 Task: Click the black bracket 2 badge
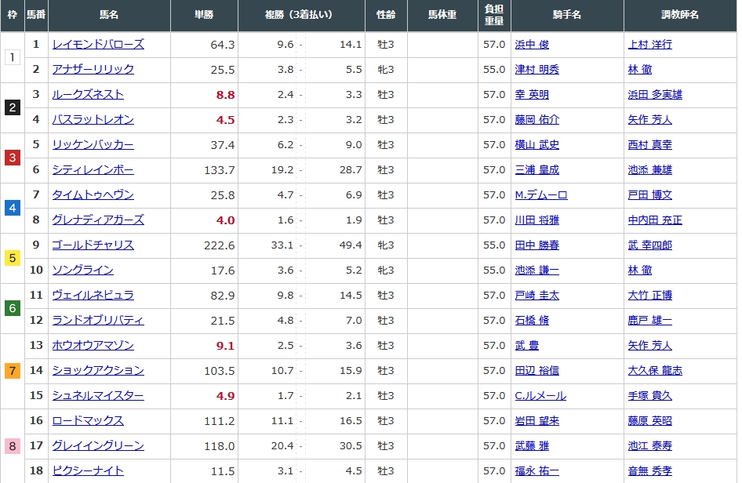[12, 107]
